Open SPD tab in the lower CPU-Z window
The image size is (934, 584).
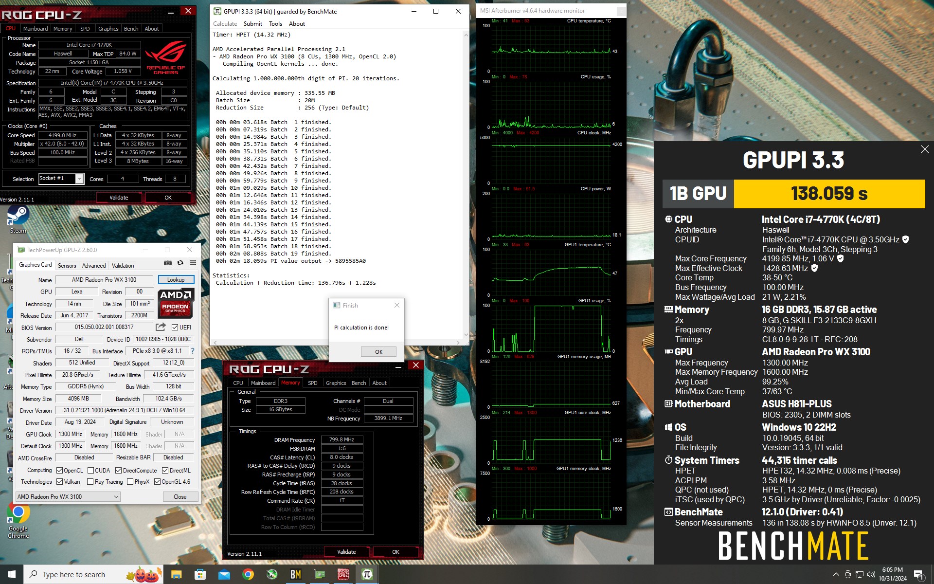312,383
